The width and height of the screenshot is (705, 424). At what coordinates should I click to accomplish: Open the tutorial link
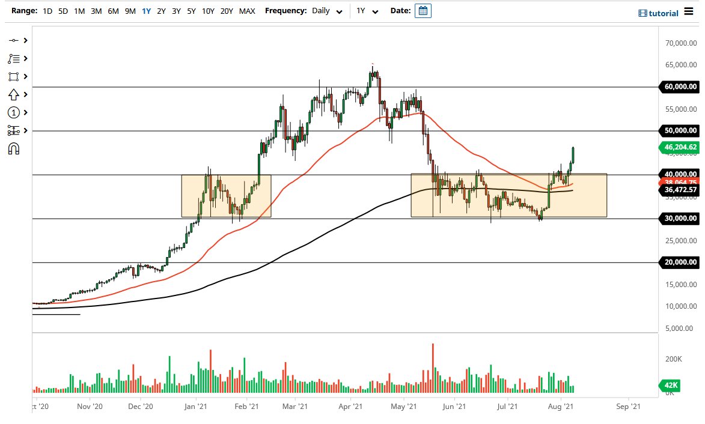tap(663, 13)
